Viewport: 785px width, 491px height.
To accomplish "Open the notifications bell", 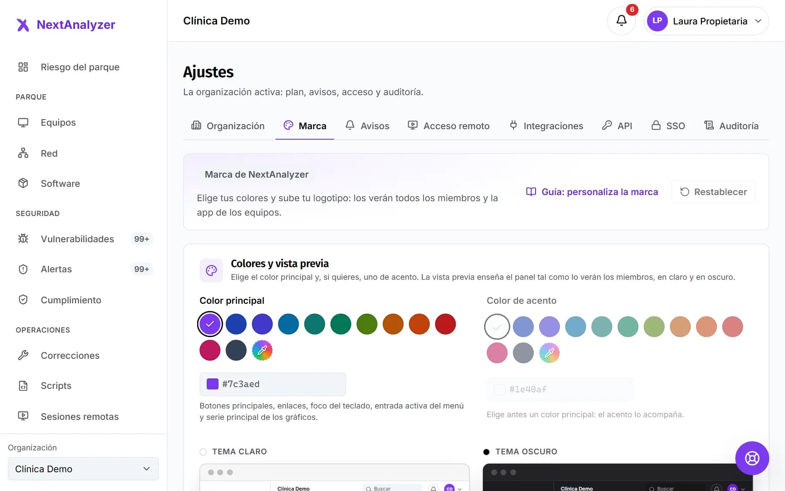I will point(621,21).
